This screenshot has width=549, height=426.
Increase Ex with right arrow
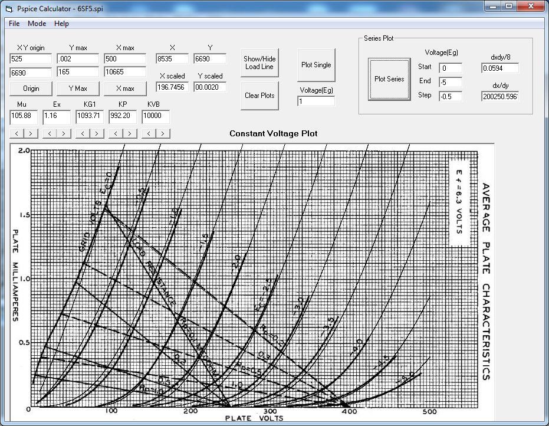coord(63,133)
